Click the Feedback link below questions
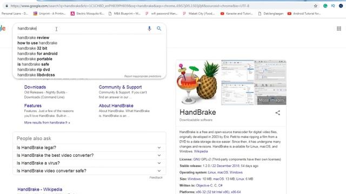Image resolution: width=346 pixels, height=194 pixels. pos(156,177)
